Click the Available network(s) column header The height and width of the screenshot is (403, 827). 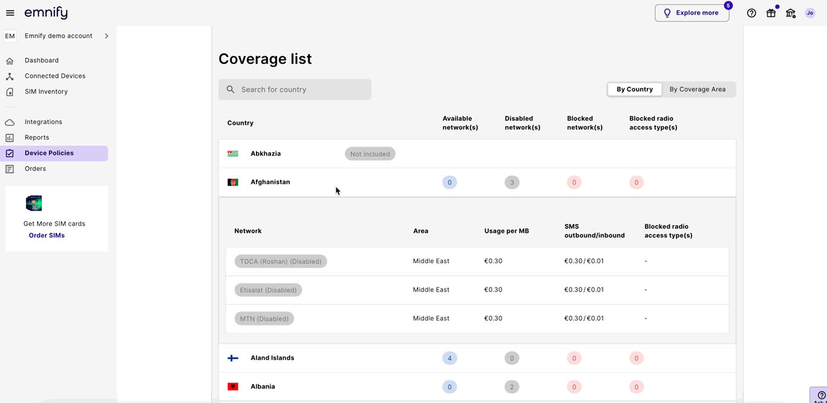click(x=460, y=123)
